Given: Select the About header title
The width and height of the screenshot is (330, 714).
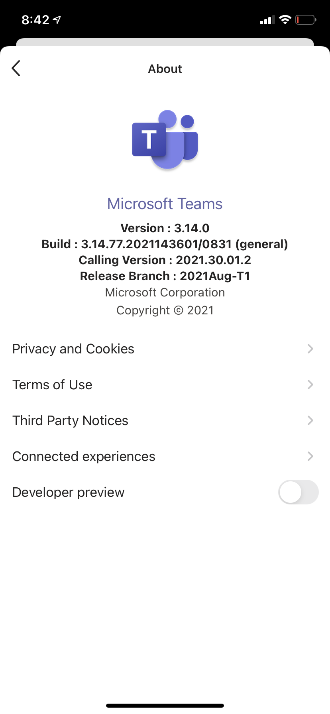Looking at the screenshot, I should click(x=165, y=69).
